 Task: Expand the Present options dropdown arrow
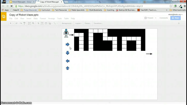click(x=156, y=18)
